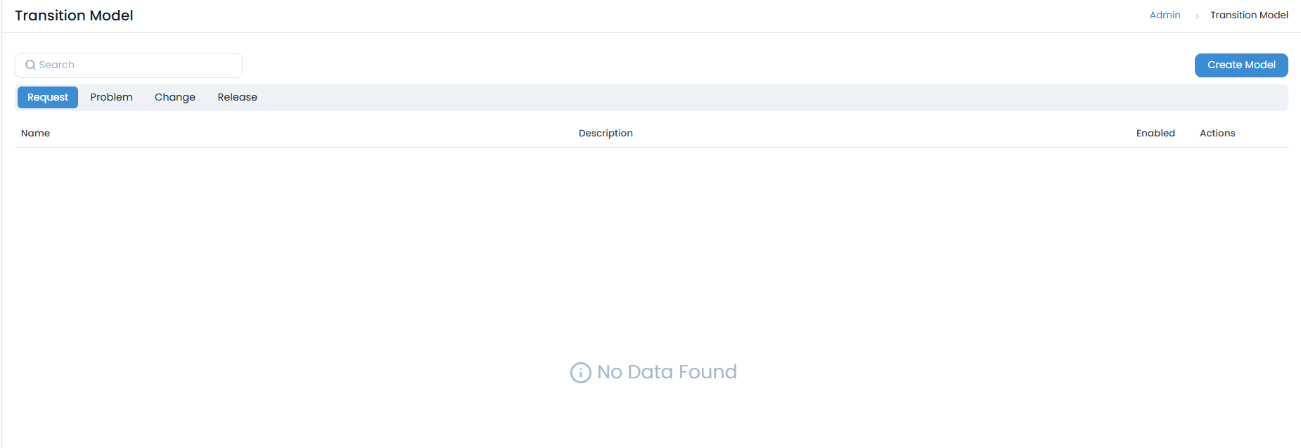This screenshot has height=448, width=1301.
Task: Click the info icon beside No Data Found
Action: point(580,372)
